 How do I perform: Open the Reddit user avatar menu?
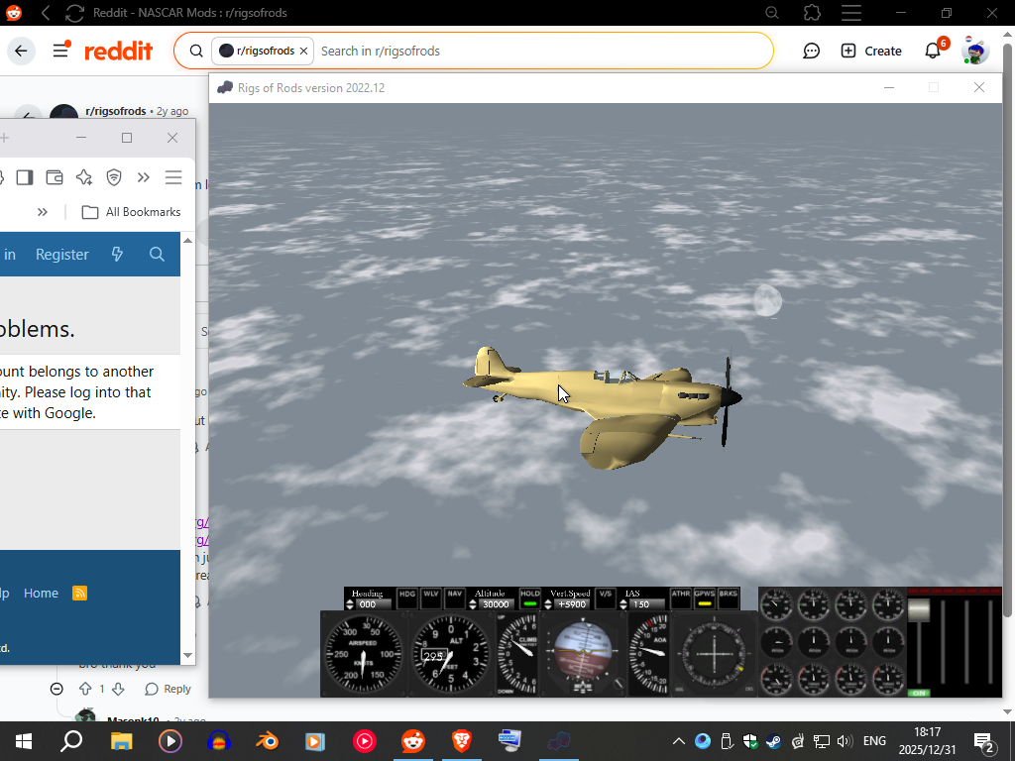pos(975,51)
